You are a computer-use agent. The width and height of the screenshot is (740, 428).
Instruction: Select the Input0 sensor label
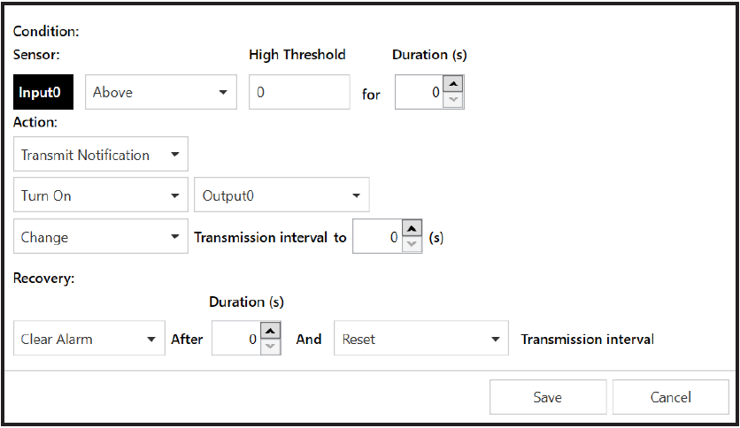click(x=44, y=92)
